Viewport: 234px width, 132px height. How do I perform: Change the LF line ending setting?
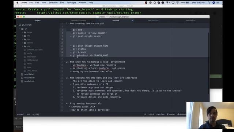point(145,114)
